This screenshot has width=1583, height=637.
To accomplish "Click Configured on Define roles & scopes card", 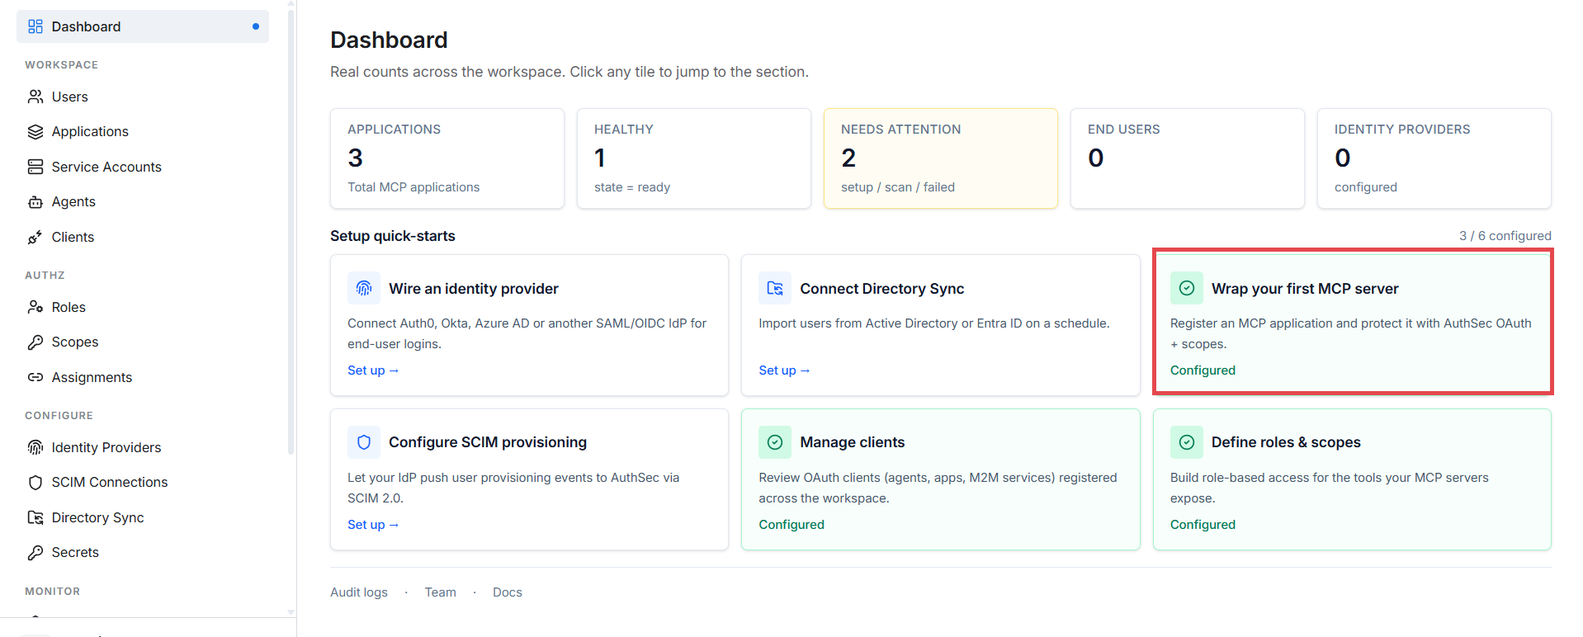I will coord(1203,525).
